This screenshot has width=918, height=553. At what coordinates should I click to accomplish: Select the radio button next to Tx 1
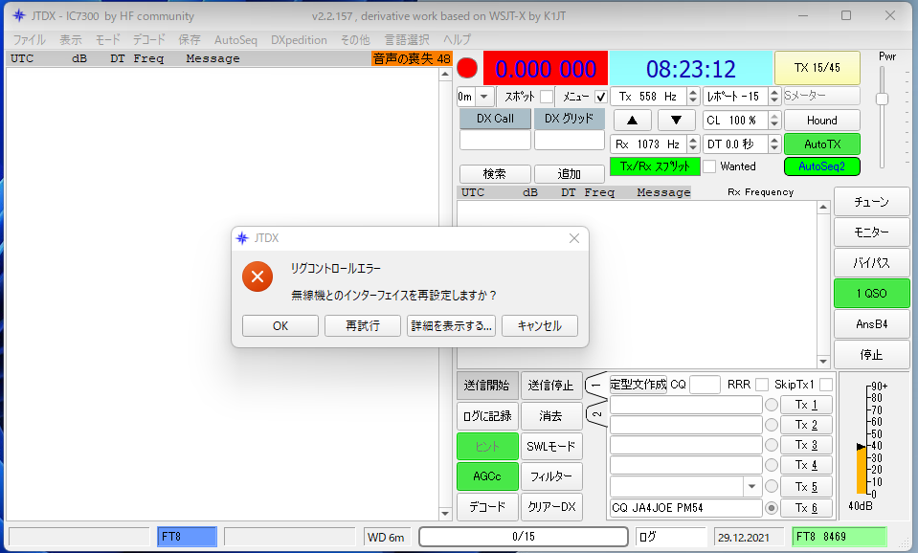(772, 405)
